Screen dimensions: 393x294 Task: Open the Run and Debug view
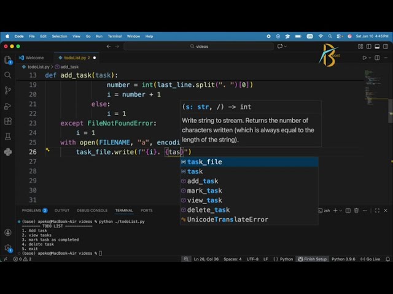coord(8,106)
